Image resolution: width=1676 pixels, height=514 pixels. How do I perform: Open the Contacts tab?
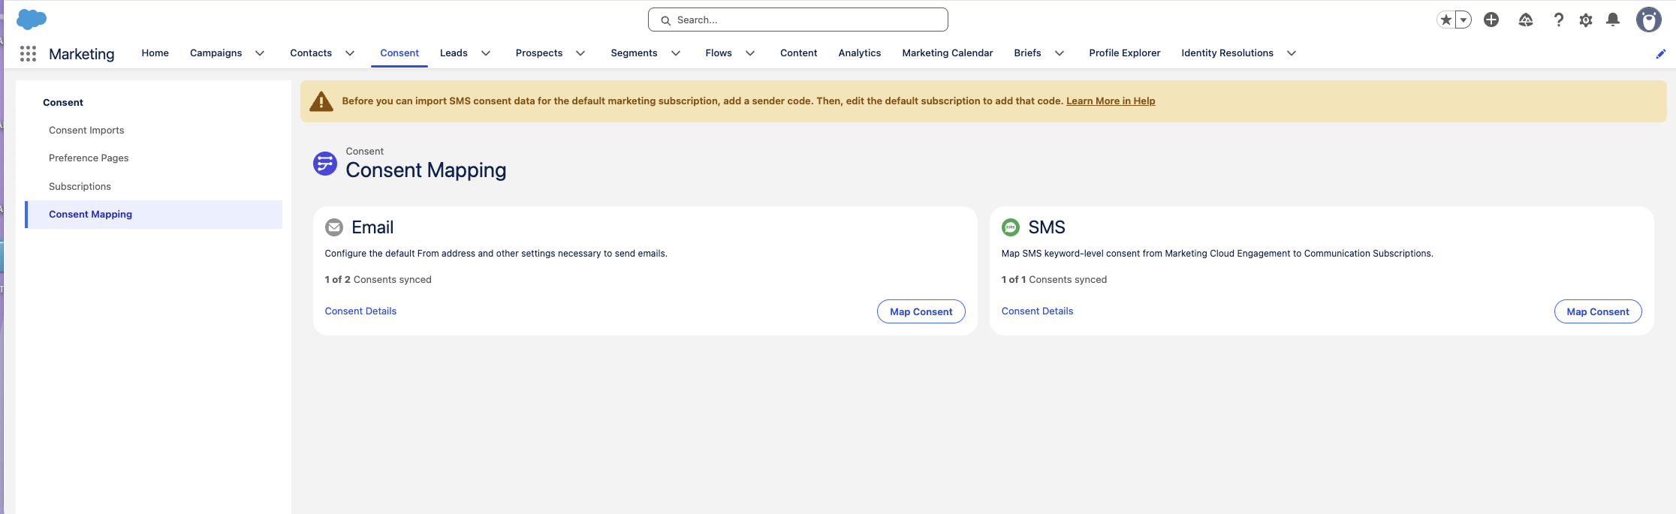point(311,53)
